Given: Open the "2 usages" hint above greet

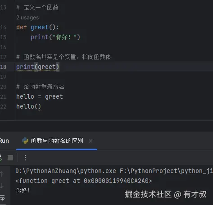Looking at the screenshot, I should coord(27,18).
